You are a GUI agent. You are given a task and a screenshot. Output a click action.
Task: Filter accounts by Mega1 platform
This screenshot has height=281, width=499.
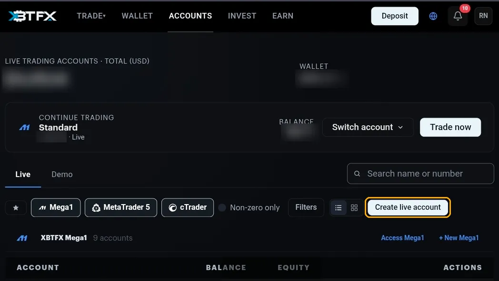(x=56, y=207)
